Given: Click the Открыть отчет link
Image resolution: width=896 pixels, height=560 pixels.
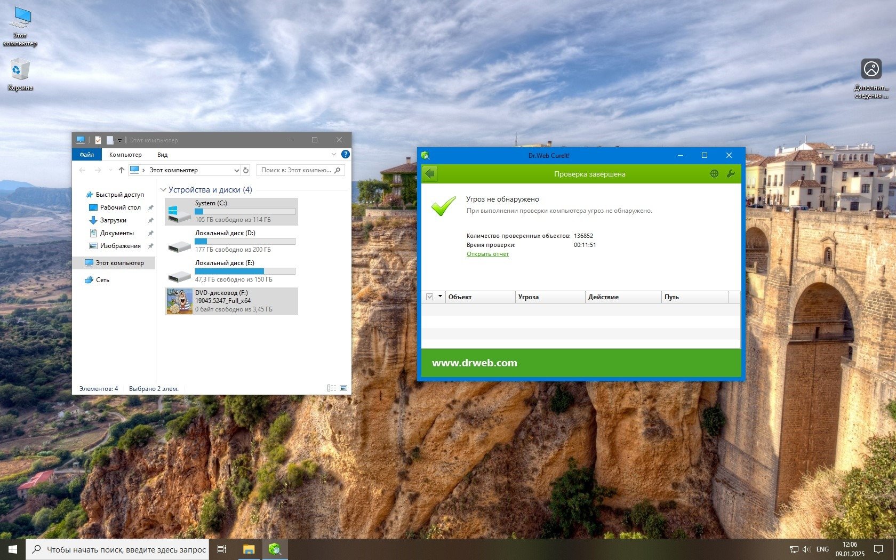Looking at the screenshot, I should (x=487, y=254).
